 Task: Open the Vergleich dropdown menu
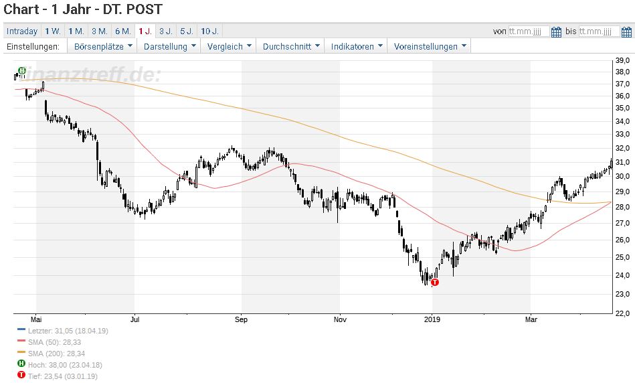(x=230, y=47)
